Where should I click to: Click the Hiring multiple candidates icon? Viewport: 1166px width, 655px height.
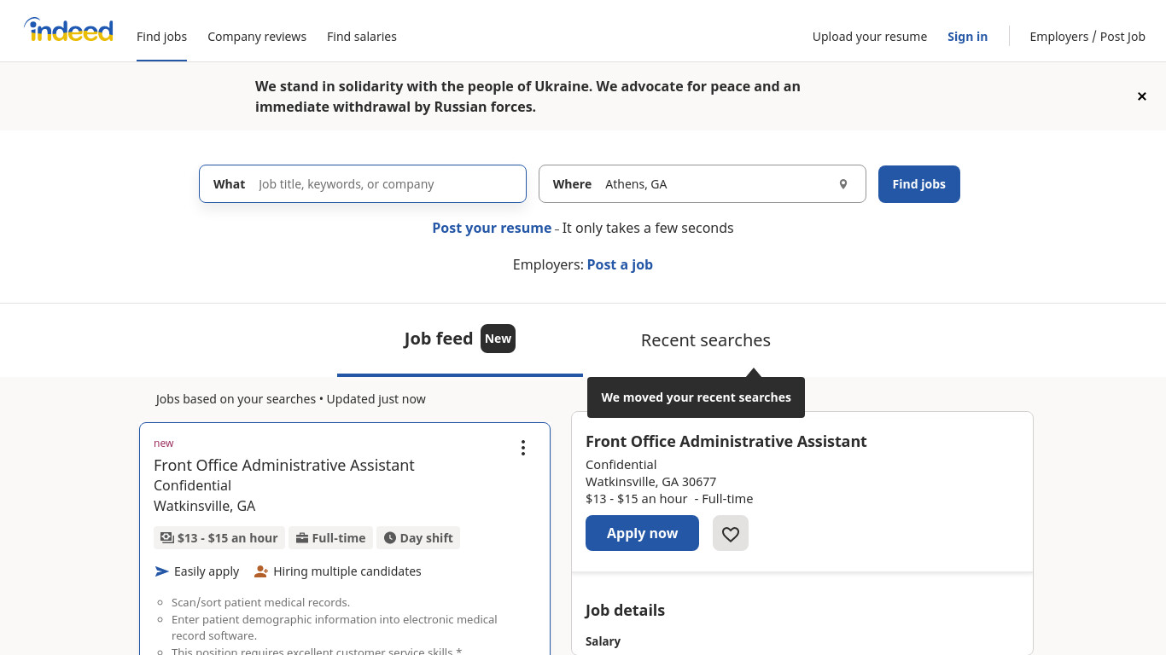[261, 571]
